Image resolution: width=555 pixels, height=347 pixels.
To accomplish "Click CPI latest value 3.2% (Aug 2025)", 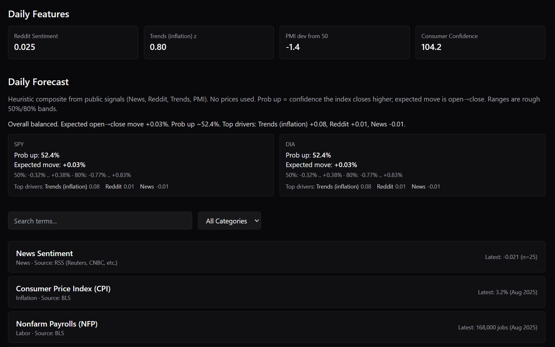I will 507,292.
